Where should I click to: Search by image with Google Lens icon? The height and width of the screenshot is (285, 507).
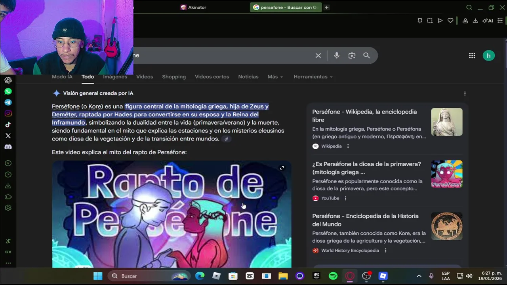pyautogui.click(x=352, y=55)
